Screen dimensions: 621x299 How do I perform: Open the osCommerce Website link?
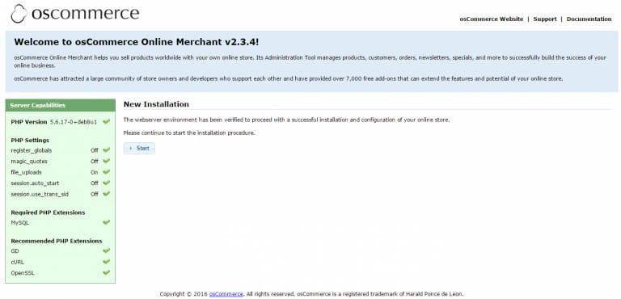coord(491,19)
